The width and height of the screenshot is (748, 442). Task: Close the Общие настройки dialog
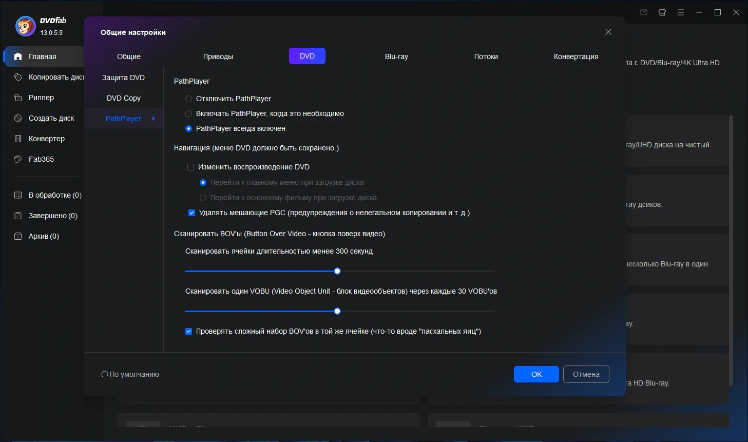click(x=608, y=32)
